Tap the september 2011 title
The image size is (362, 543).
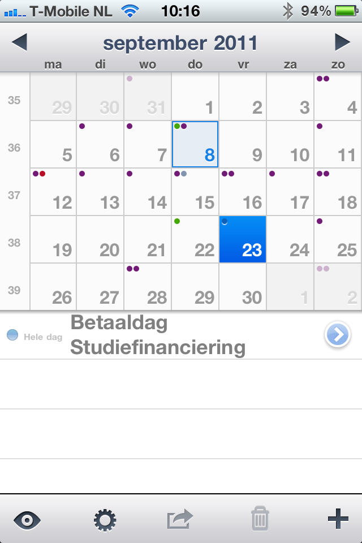(x=180, y=43)
